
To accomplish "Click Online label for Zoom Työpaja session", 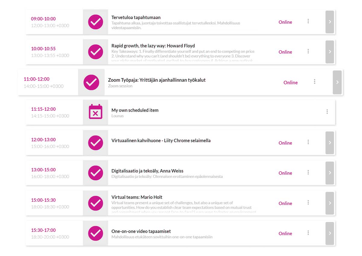I will (291, 83).
